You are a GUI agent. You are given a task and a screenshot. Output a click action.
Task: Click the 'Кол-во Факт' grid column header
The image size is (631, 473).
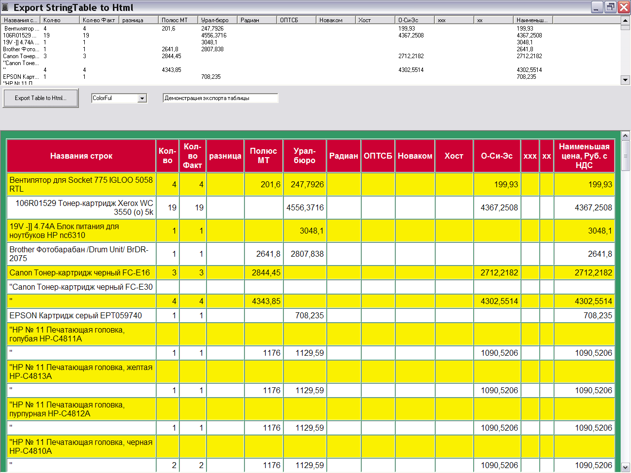[99, 20]
